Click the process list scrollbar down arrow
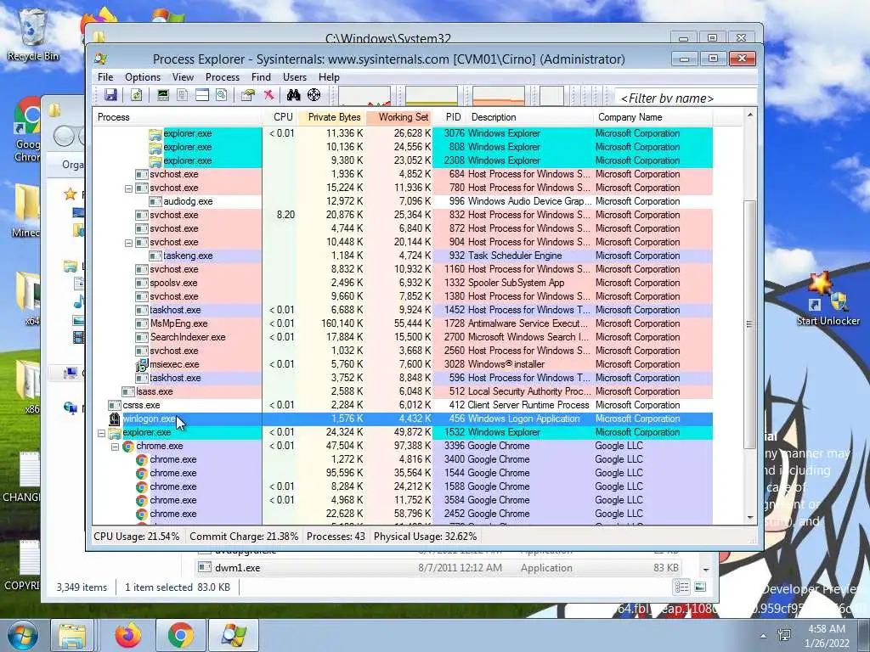This screenshot has width=870, height=652. [x=749, y=517]
